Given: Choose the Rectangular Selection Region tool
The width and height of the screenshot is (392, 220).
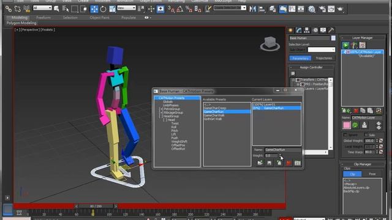Looking at the screenshot, I should click(75, 9).
